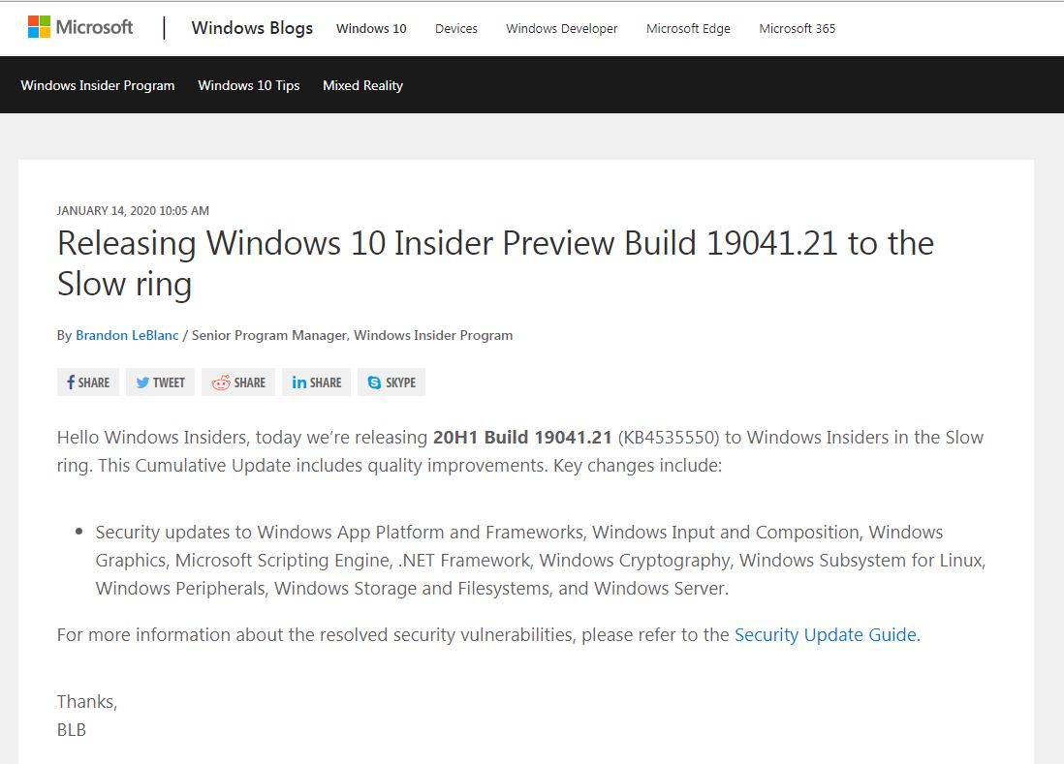Click the article headline about Build 19041.21

point(495,263)
